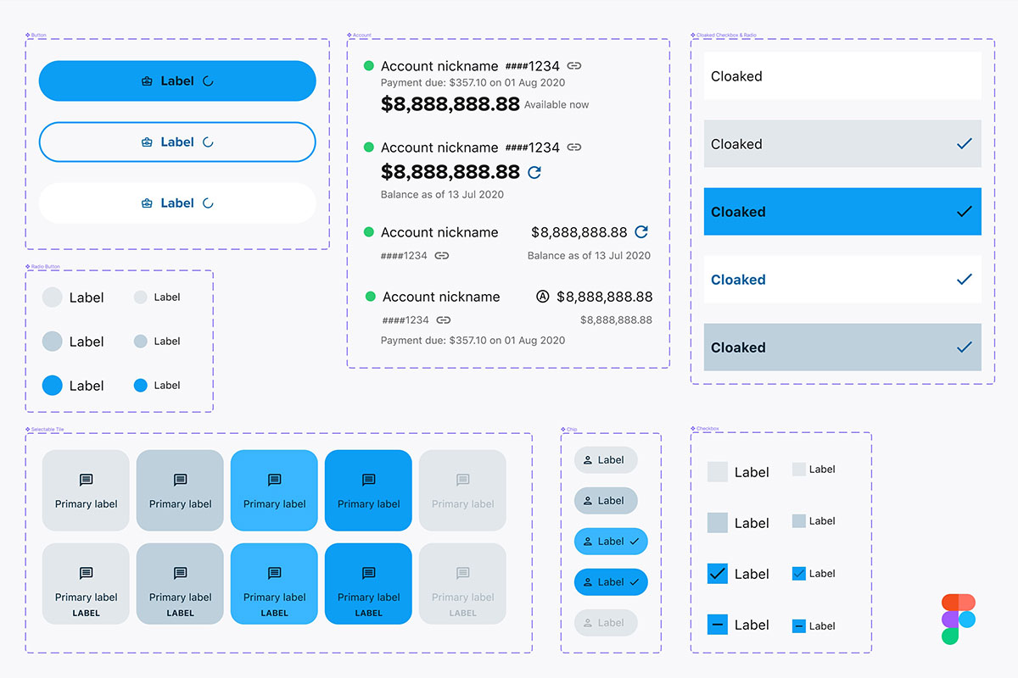Screen dimensions: 1018x678
Task: Click the link icon beside first ####1234
Action: [x=574, y=66]
